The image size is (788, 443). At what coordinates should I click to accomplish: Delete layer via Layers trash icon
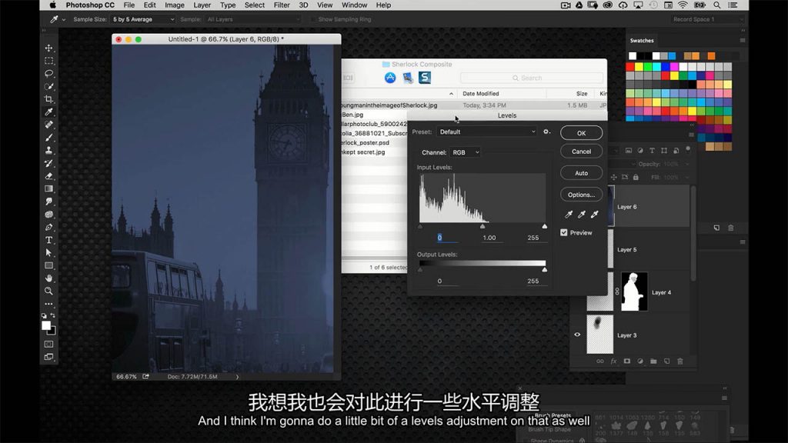pos(680,361)
